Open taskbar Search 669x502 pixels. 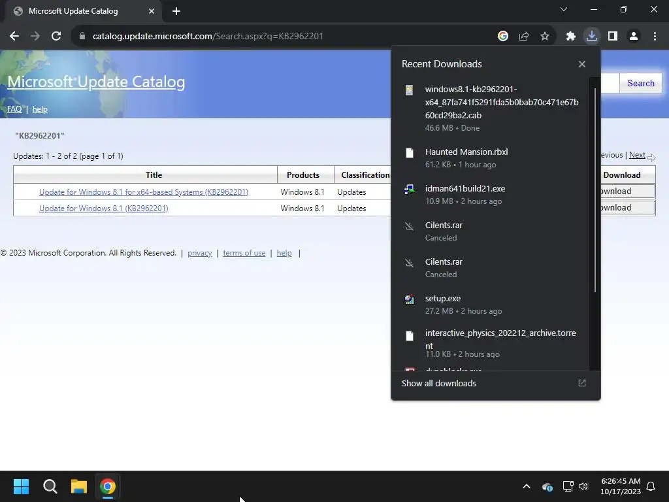coord(50,486)
